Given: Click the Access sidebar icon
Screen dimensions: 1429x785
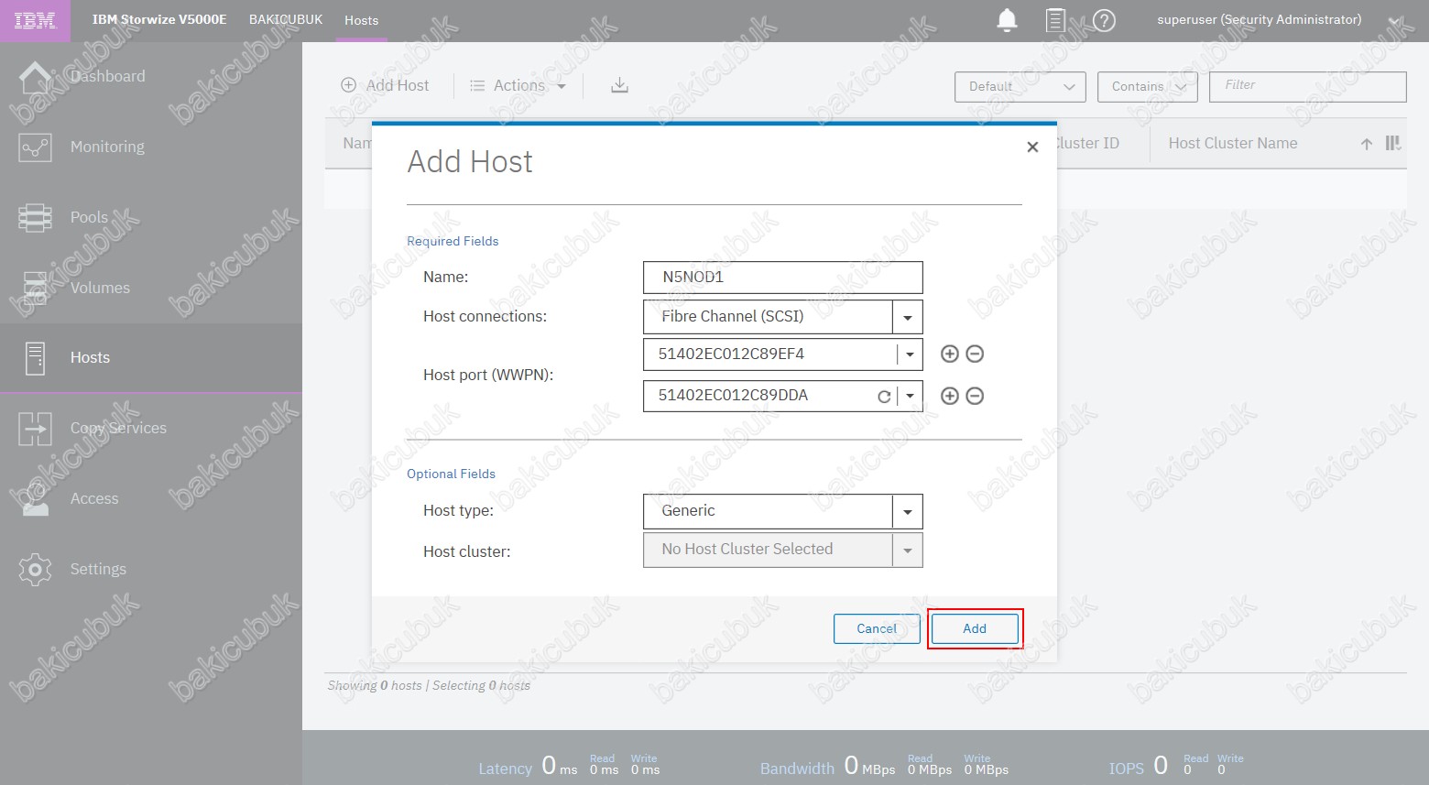Looking at the screenshot, I should click(35, 499).
